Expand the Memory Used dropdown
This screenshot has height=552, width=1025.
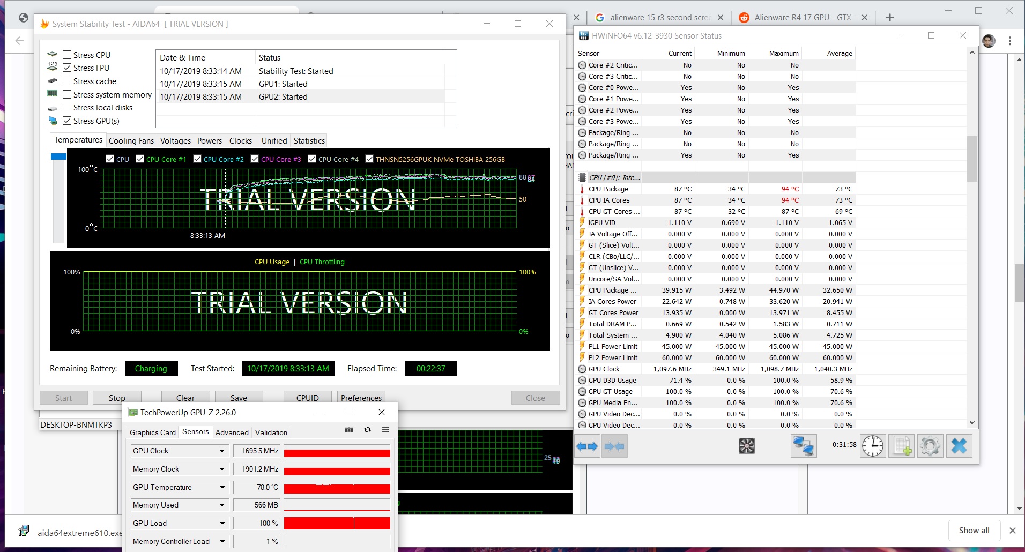(222, 505)
